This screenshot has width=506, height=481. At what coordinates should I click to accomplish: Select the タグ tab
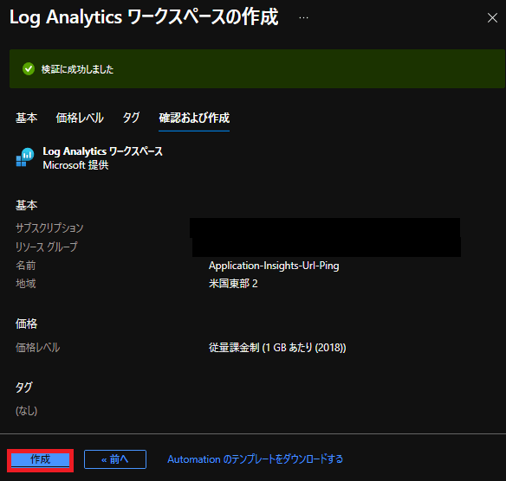click(x=131, y=118)
